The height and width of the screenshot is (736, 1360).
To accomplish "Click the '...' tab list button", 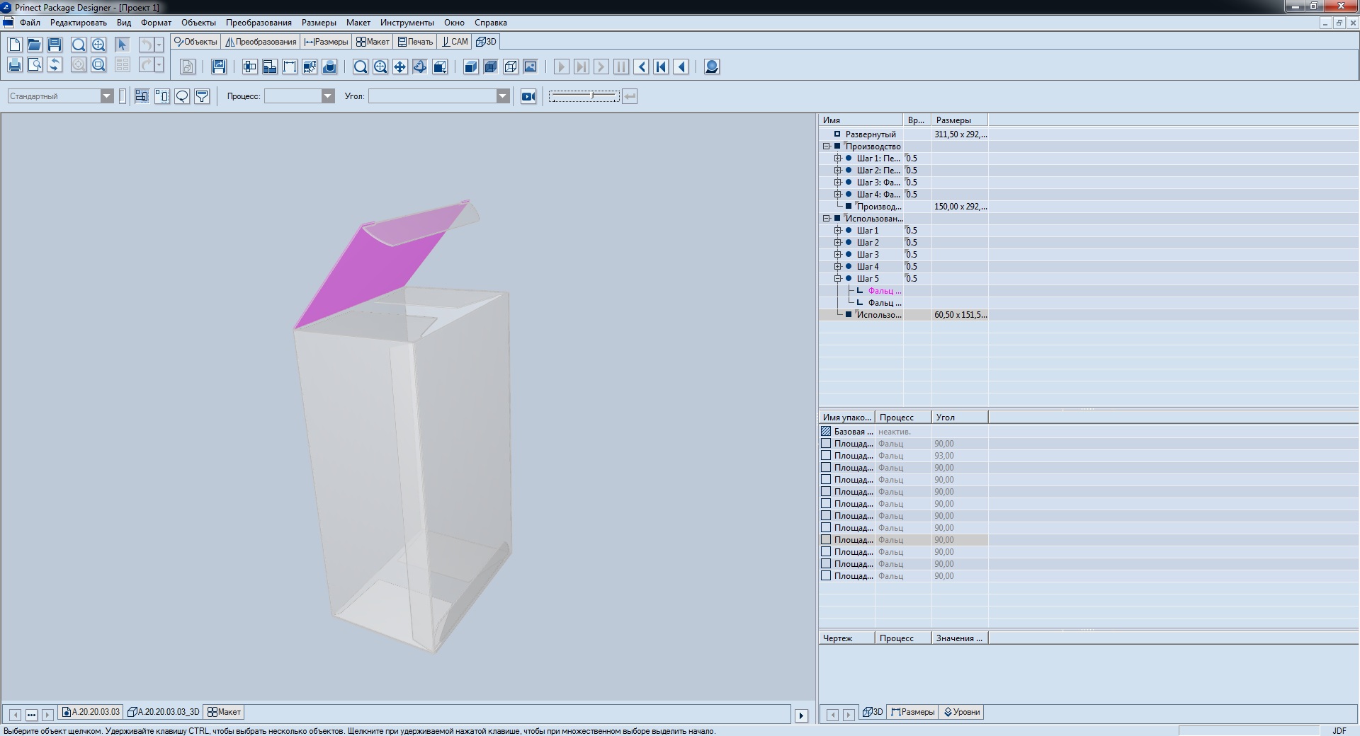I will pyautogui.click(x=31, y=715).
